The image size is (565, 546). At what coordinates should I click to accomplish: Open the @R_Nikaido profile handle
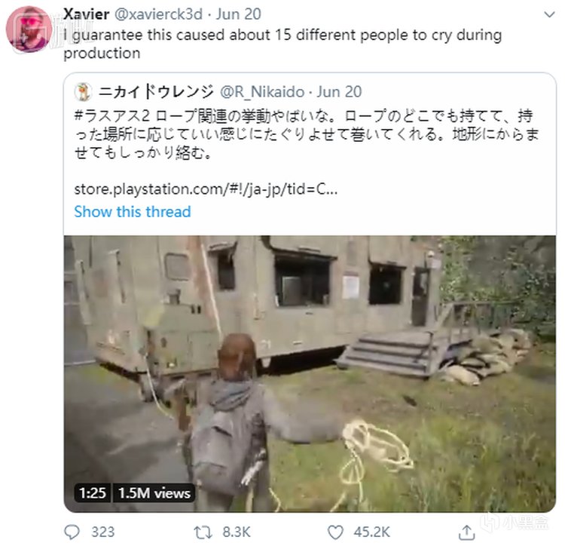point(262,92)
